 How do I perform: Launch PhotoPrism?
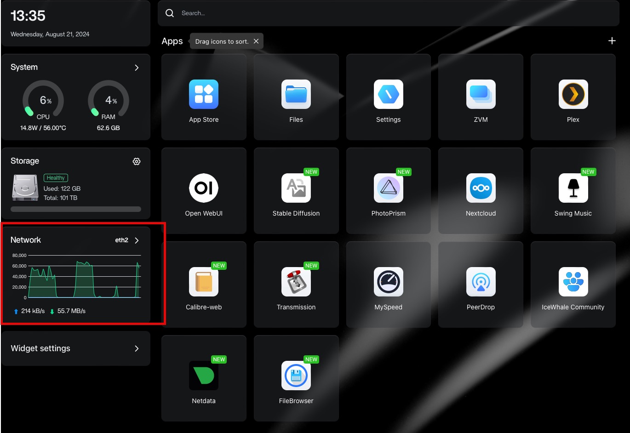(389, 188)
